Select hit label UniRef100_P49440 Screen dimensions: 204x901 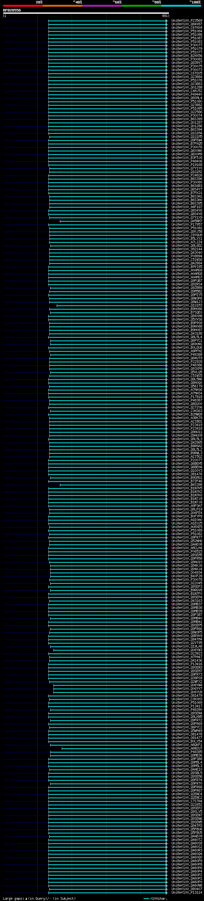pos(187,94)
